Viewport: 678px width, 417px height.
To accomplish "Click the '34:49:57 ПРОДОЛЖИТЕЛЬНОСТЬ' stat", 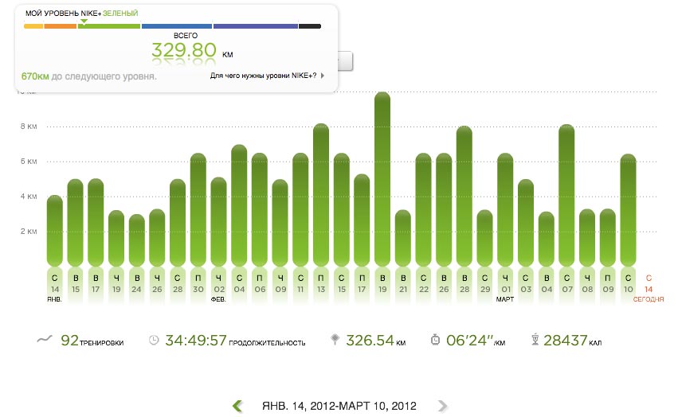I will [x=235, y=341].
